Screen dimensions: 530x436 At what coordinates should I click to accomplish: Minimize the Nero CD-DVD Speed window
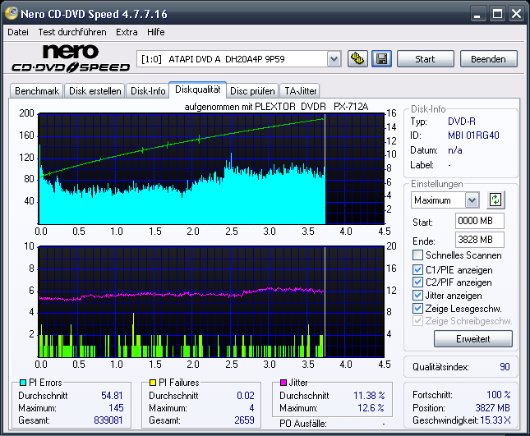[477, 14]
